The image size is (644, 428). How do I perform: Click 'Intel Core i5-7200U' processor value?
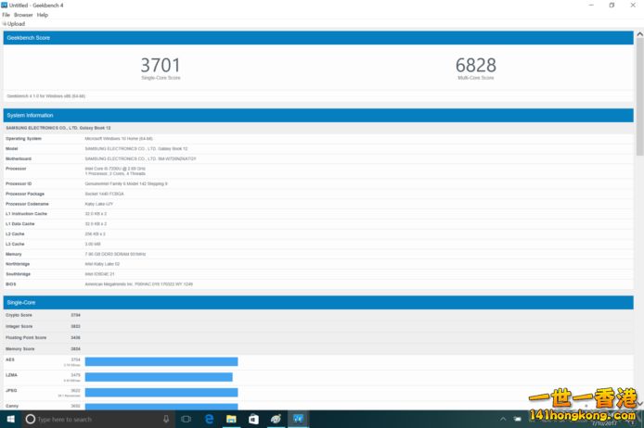[115, 169]
